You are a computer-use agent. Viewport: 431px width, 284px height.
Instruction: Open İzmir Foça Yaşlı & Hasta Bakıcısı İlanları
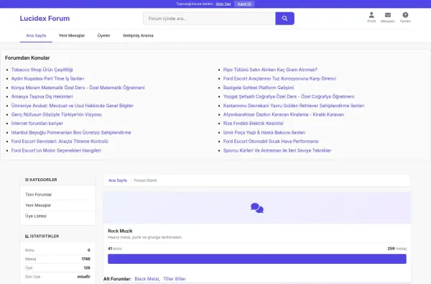point(264,132)
